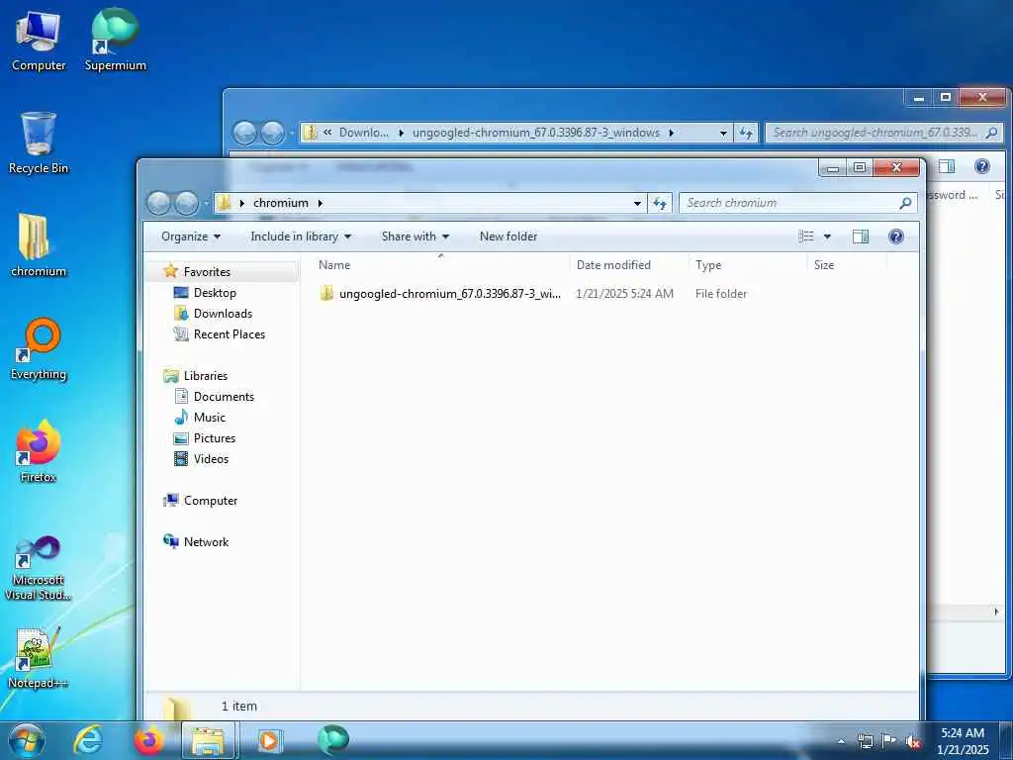Click the ungoogled-chromium_67.0.3396.87-3_windows breadcrumb in rear window
Image resolution: width=1013 pixels, height=760 pixels.
536,133
